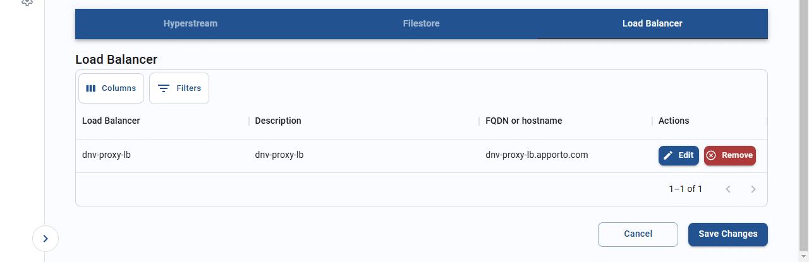Click the filter lines icon
The image size is (809, 262).
point(164,88)
